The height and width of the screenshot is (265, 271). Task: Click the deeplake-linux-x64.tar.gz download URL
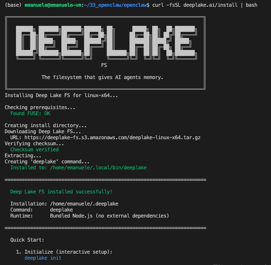coord(112,137)
